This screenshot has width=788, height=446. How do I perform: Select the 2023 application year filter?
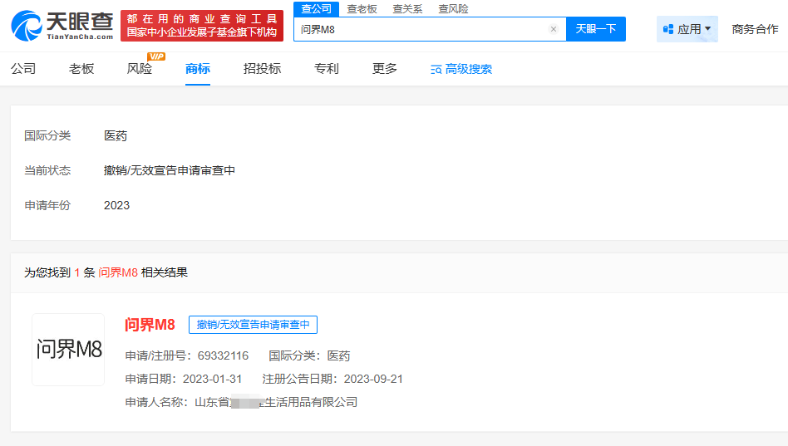[116, 205]
